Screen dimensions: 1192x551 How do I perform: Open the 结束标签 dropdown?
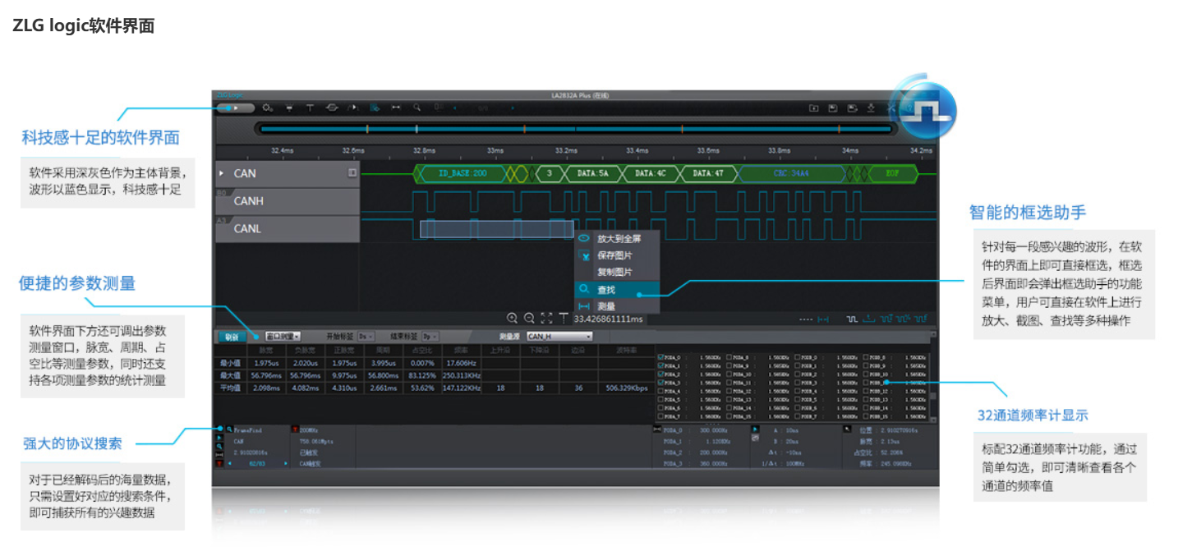[x=430, y=337]
